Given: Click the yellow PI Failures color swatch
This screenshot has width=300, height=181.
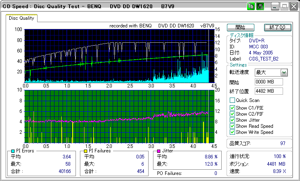Looking at the screenshot, I should 86,151.
